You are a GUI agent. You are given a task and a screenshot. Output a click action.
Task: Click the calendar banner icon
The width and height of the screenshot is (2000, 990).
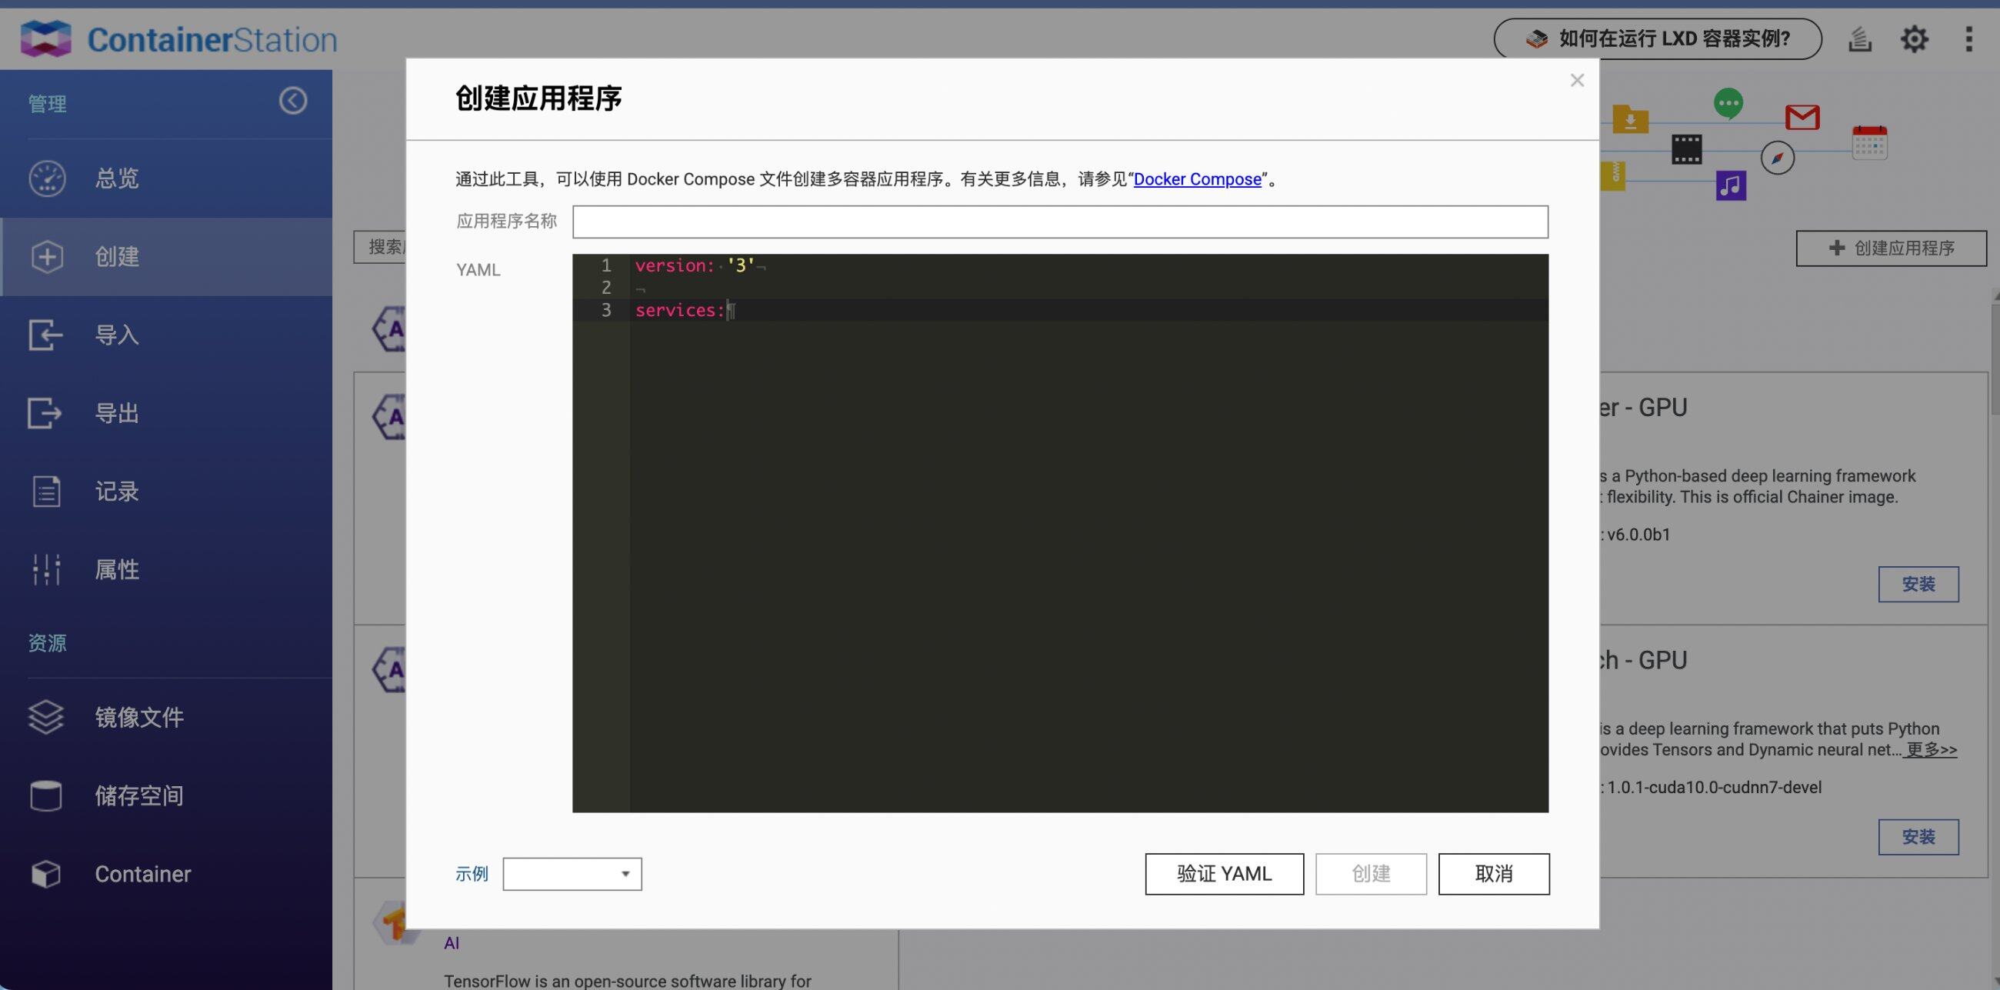point(1869,143)
